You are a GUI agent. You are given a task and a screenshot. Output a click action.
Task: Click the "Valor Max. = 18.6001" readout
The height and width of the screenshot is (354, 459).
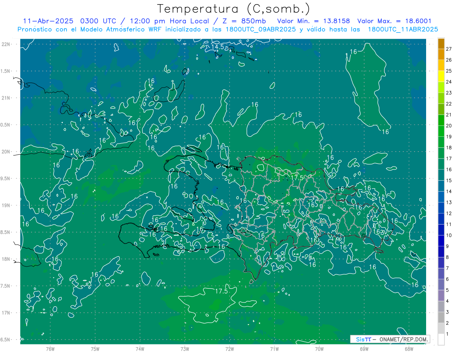click(394, 21)
